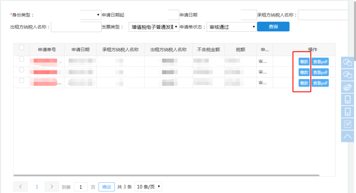The width and height of the screenshot is (356, 193).
Task: Focus the 出租方纳税人名称 filter input field
Action: 76,27
